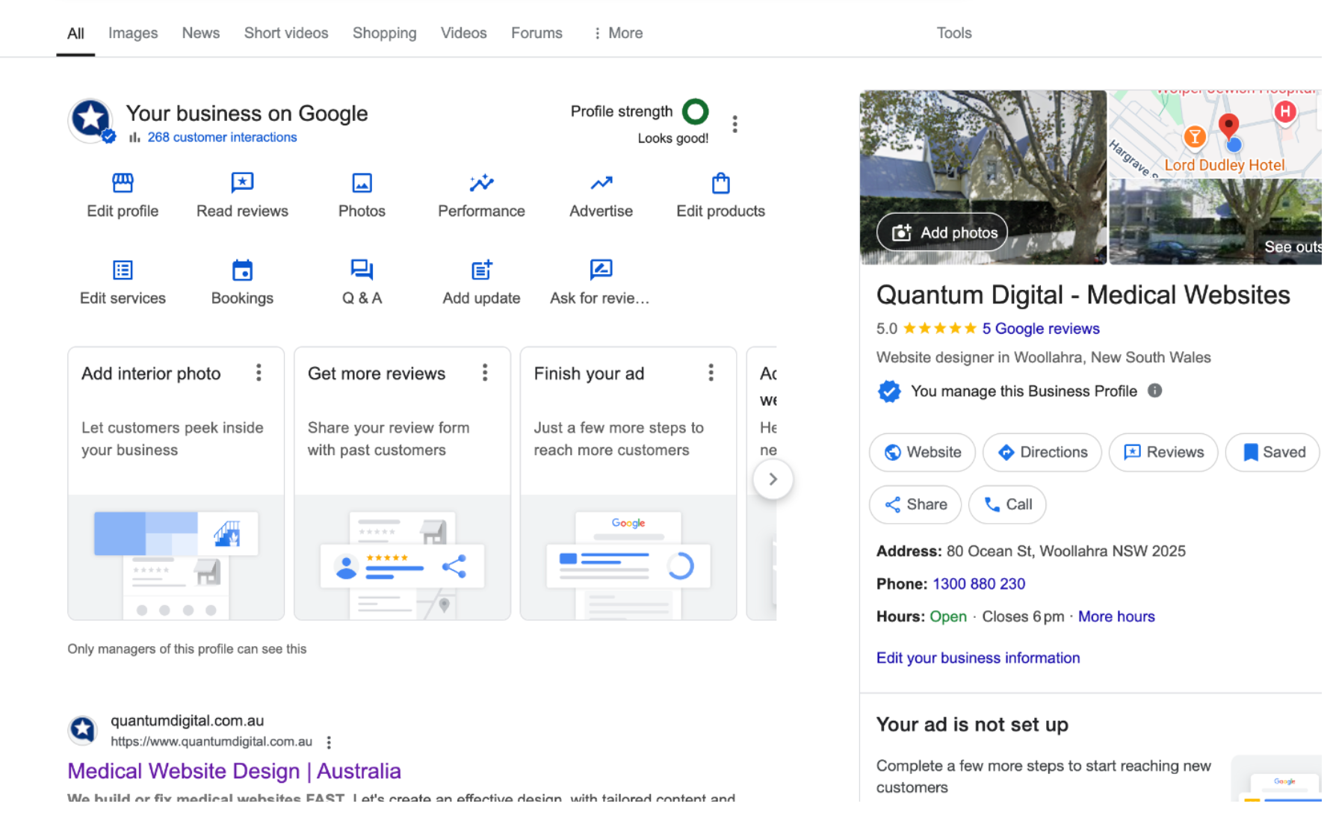Open the search Tools menu
Screen dimensions: 1330x839
[954, 33]
